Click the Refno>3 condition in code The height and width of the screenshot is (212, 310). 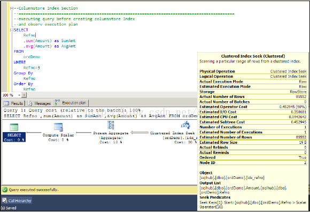(32, 68)
